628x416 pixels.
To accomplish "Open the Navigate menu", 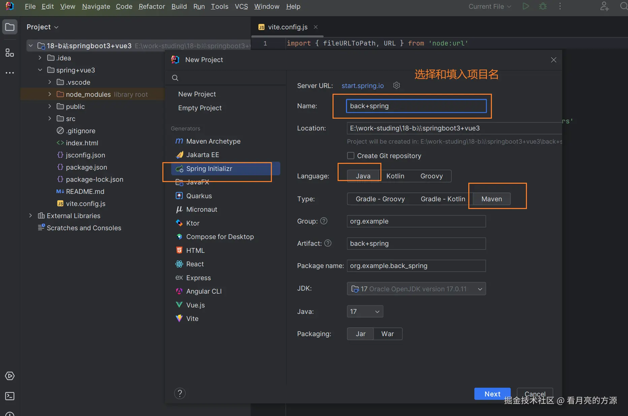I will click(96, 6).
